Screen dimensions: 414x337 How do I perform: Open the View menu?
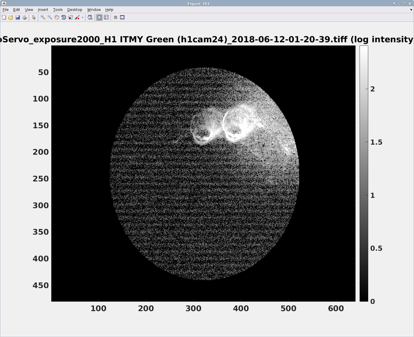click(29, 10)
